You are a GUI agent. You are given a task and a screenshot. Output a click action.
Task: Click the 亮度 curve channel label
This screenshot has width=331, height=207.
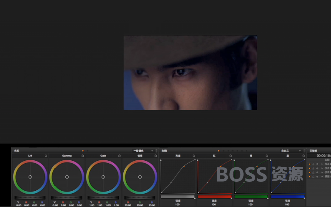178,156
